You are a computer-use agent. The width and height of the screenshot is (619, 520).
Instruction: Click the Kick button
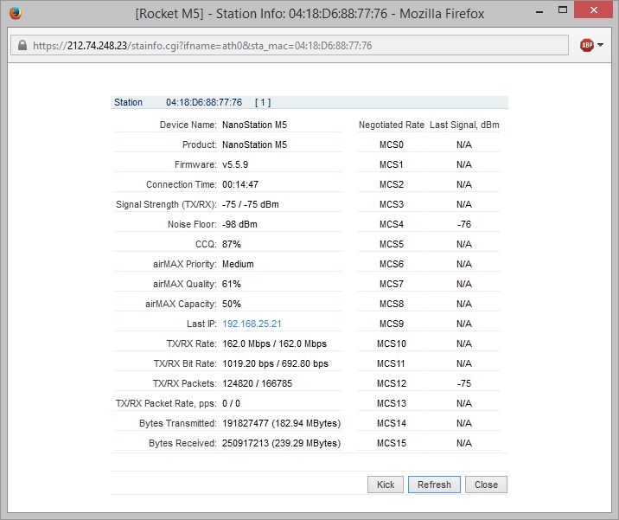coord(386,485)
